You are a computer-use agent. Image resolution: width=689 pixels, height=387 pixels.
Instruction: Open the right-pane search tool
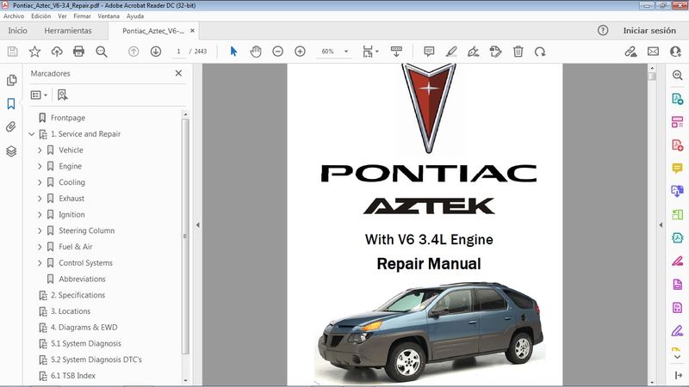click(x=677, y=75)
